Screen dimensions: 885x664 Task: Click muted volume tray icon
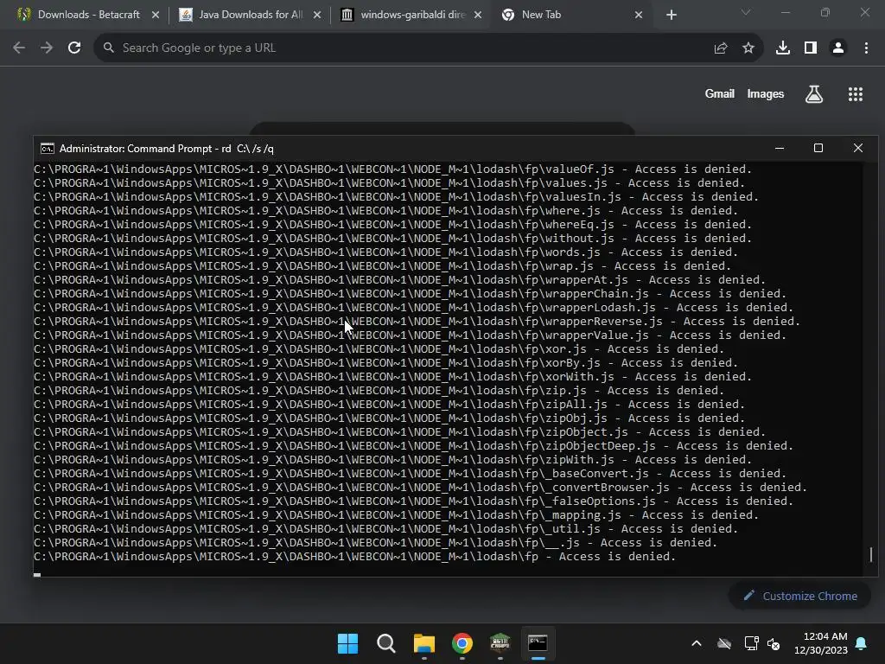774,643
